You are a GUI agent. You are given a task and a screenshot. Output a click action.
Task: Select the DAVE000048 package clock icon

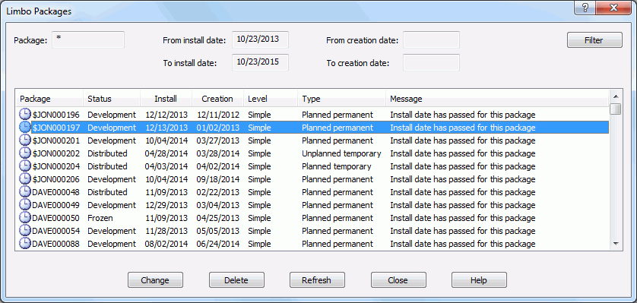point(25,192)
